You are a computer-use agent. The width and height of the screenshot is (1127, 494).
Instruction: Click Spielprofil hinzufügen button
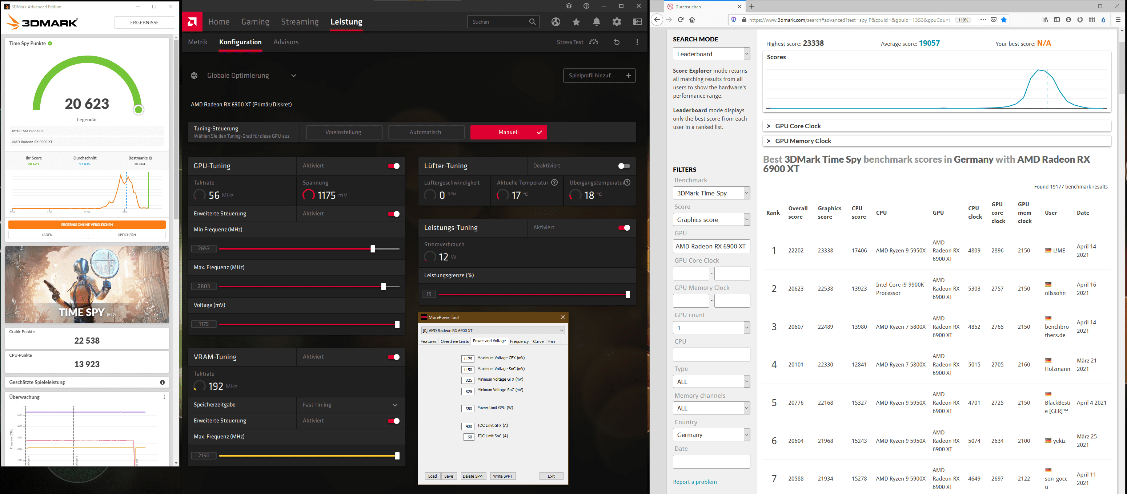tap(599, 76)
